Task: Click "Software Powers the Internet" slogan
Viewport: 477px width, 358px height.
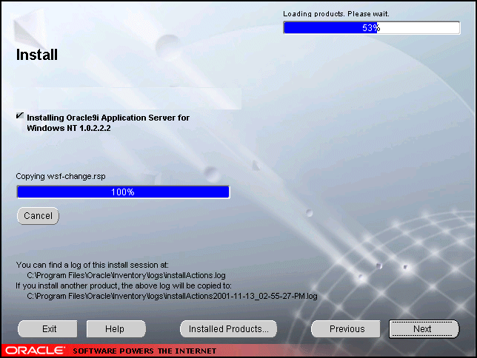Action: click(x=144, y=351)
